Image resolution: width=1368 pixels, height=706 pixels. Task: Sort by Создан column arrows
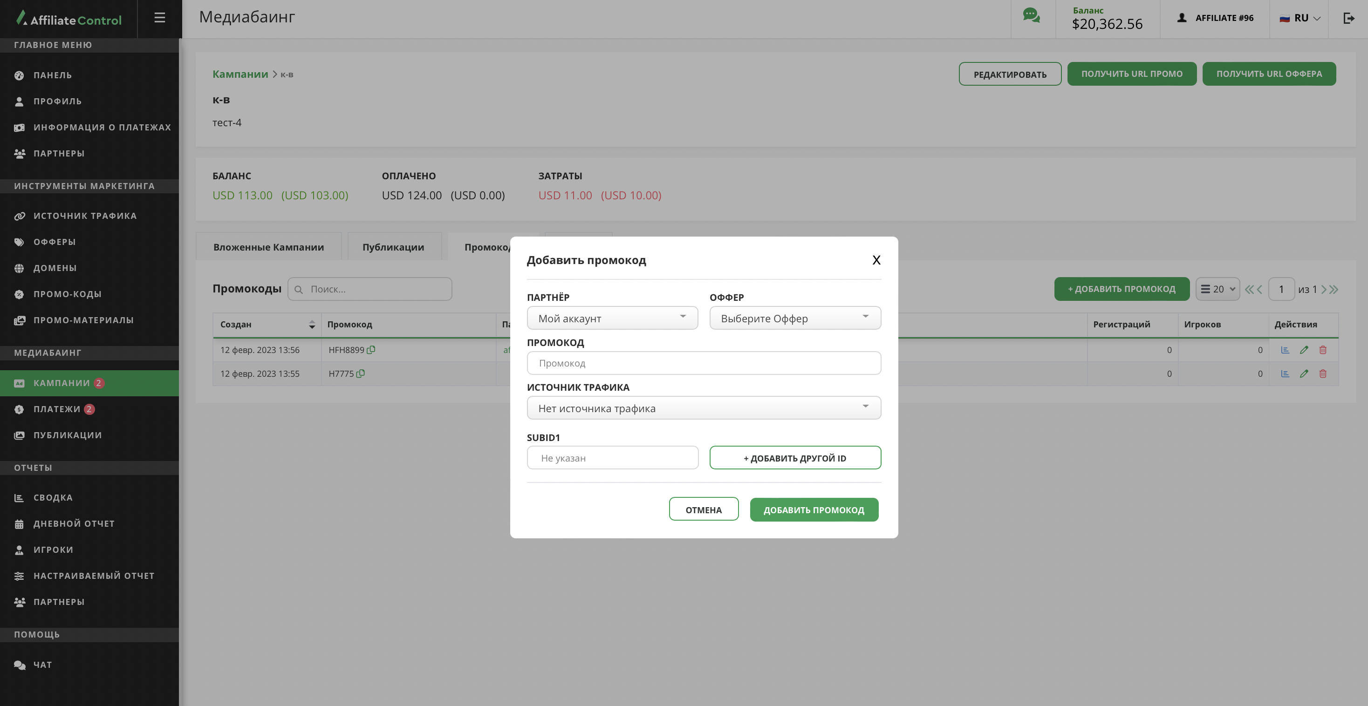[312, 324]
